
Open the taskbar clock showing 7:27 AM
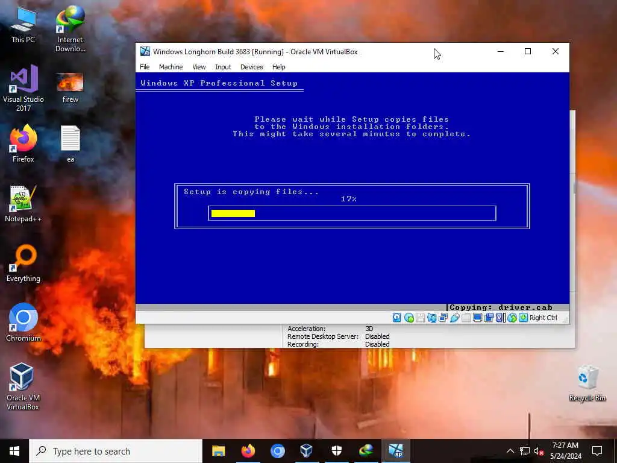pyautogui.click(x=565, y=451)
